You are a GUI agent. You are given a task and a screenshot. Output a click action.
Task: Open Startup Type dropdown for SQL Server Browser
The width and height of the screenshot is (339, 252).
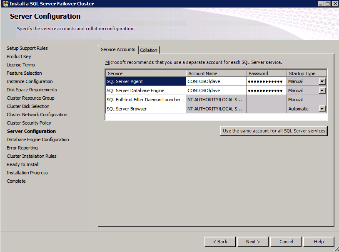point(322,109)
